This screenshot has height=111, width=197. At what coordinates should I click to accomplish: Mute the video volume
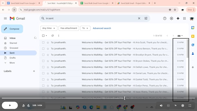[161, 105]
